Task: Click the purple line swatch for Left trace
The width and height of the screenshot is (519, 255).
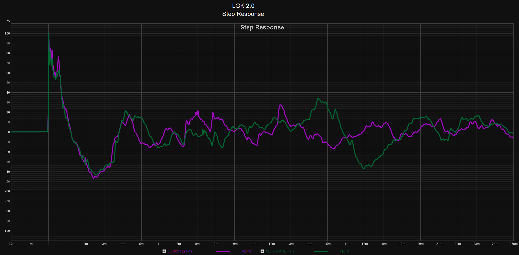Action: (223, 251)
